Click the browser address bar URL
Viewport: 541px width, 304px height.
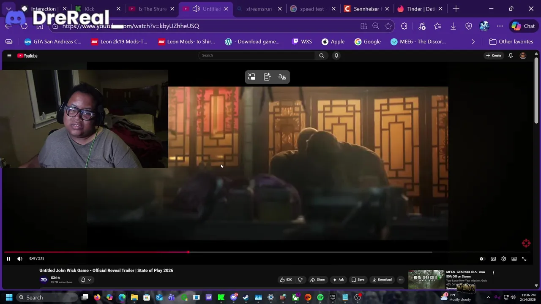[131, 26]
